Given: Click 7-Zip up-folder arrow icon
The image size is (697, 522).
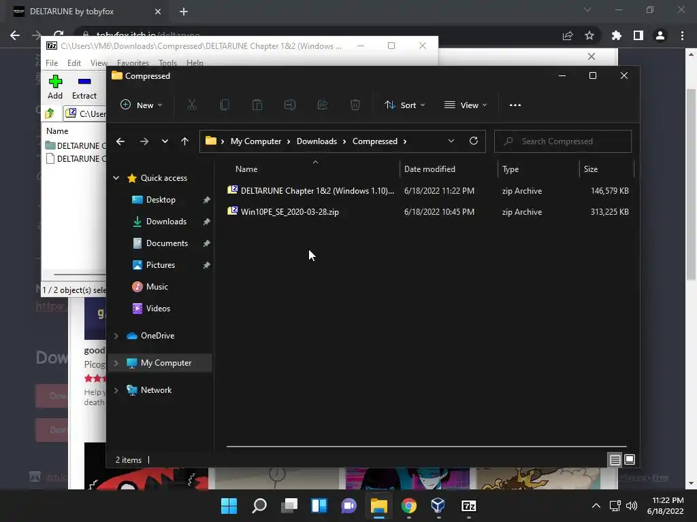Looking at the screenshot, I should [50, 114].
